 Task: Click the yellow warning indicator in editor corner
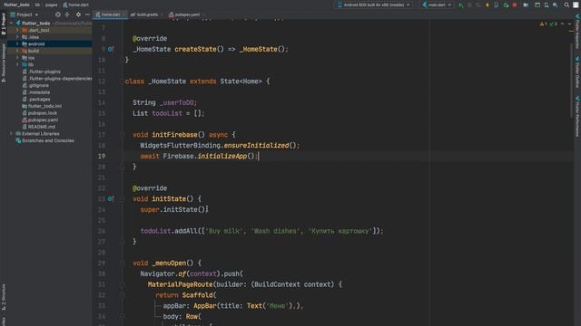coord(543,24)
